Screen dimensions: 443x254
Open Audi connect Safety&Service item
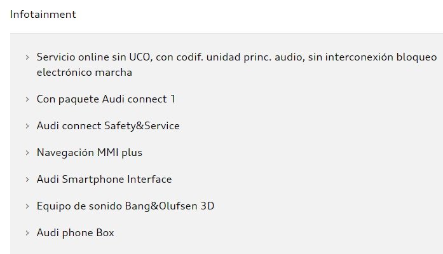[x=108, y=126]
